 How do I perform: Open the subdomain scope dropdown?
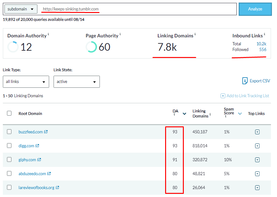pyautogui.click(x=21, y=9)
